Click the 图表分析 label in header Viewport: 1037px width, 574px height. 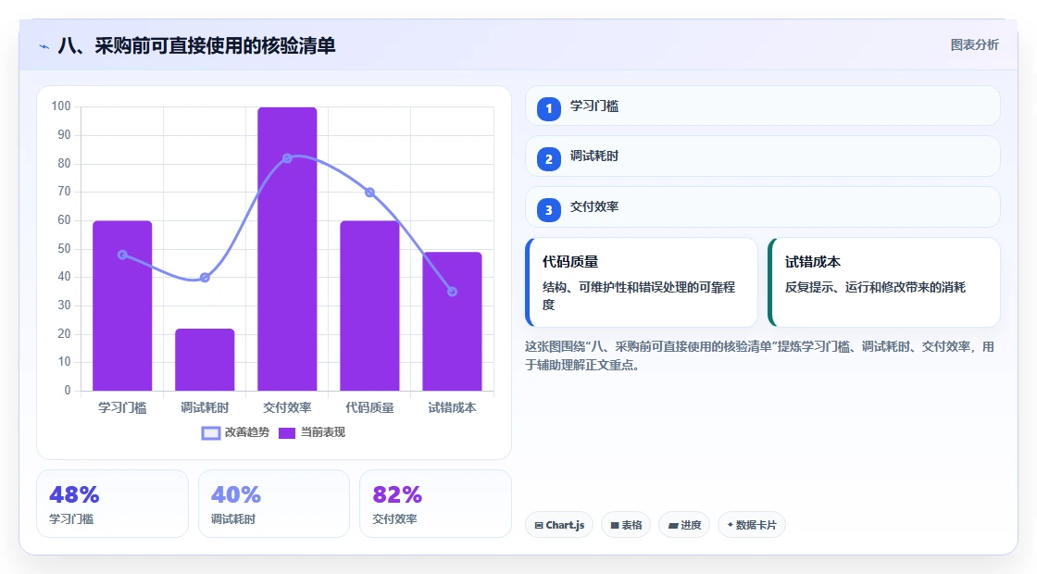pyautogui.click(x=974, y=45)
